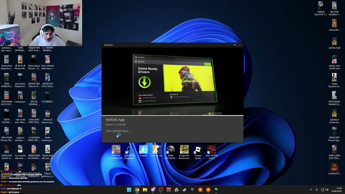This screenshot has width=345, height=194.
Task: Click the microphone tray icon
Action: click(x=317, y=190)
